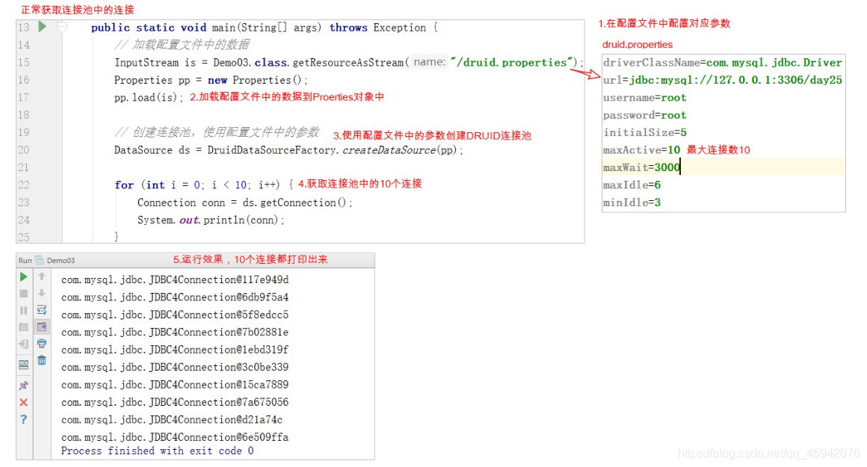Click the "/druid.properties" string literal

tap(511, 63)
